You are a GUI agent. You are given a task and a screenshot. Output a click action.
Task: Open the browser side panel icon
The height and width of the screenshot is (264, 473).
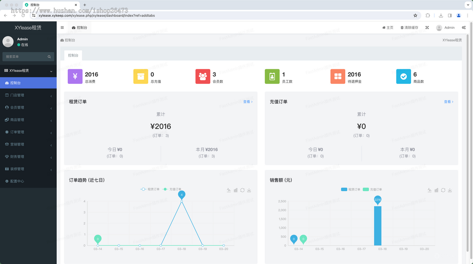point(450,15)
